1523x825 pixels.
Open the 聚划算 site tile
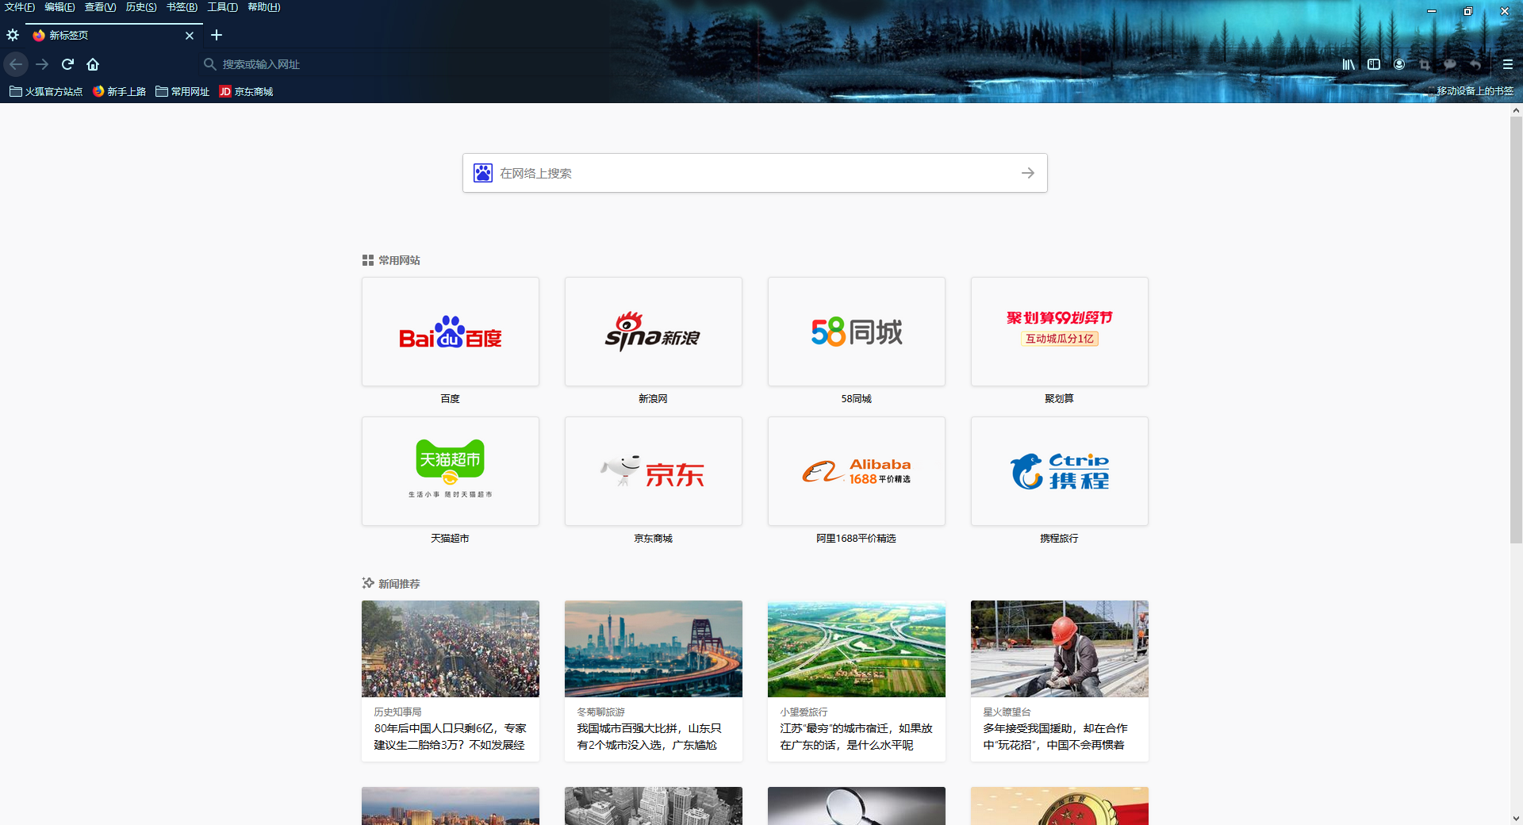1060,332
